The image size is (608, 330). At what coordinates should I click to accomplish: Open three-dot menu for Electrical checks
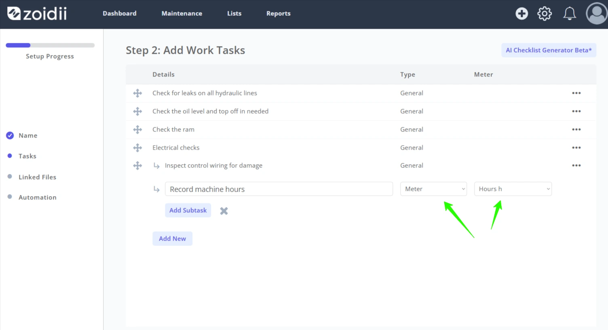point(576,148)
